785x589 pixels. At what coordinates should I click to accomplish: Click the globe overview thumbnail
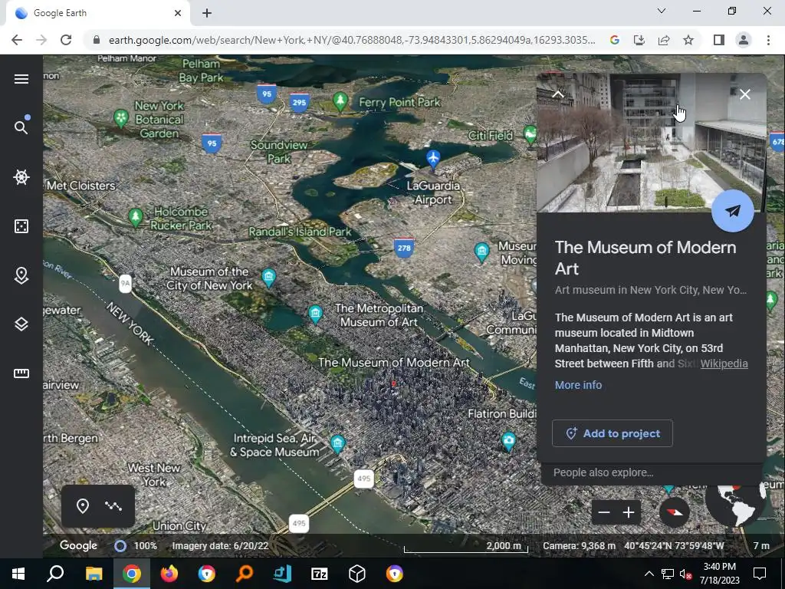(735, 505)
